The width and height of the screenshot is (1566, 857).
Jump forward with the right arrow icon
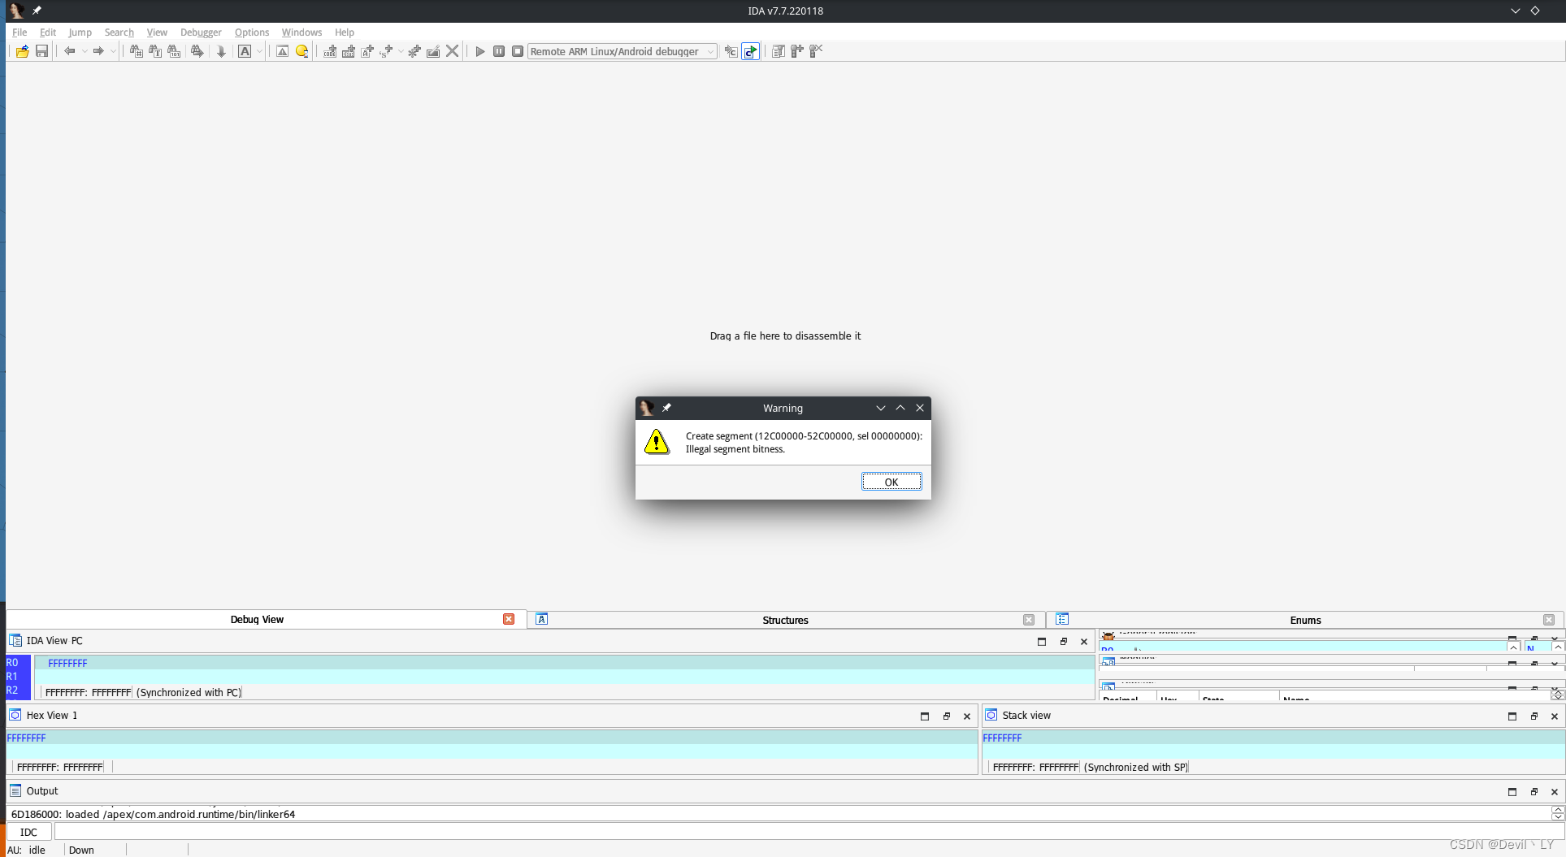click(x=98, y=51)
